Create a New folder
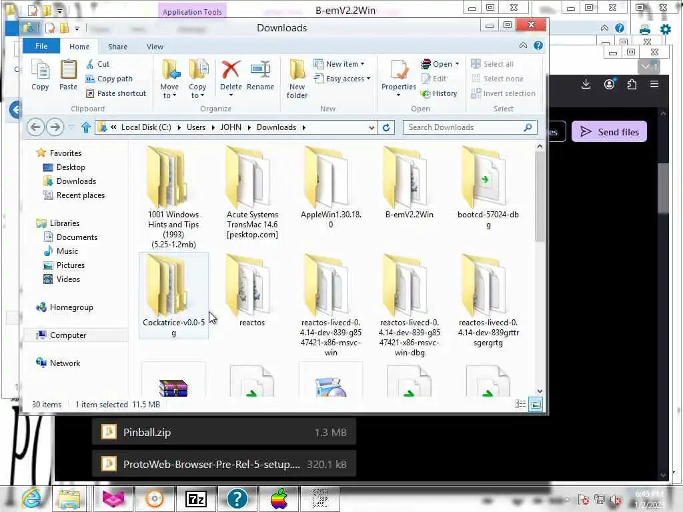 (x=297, y=79)
